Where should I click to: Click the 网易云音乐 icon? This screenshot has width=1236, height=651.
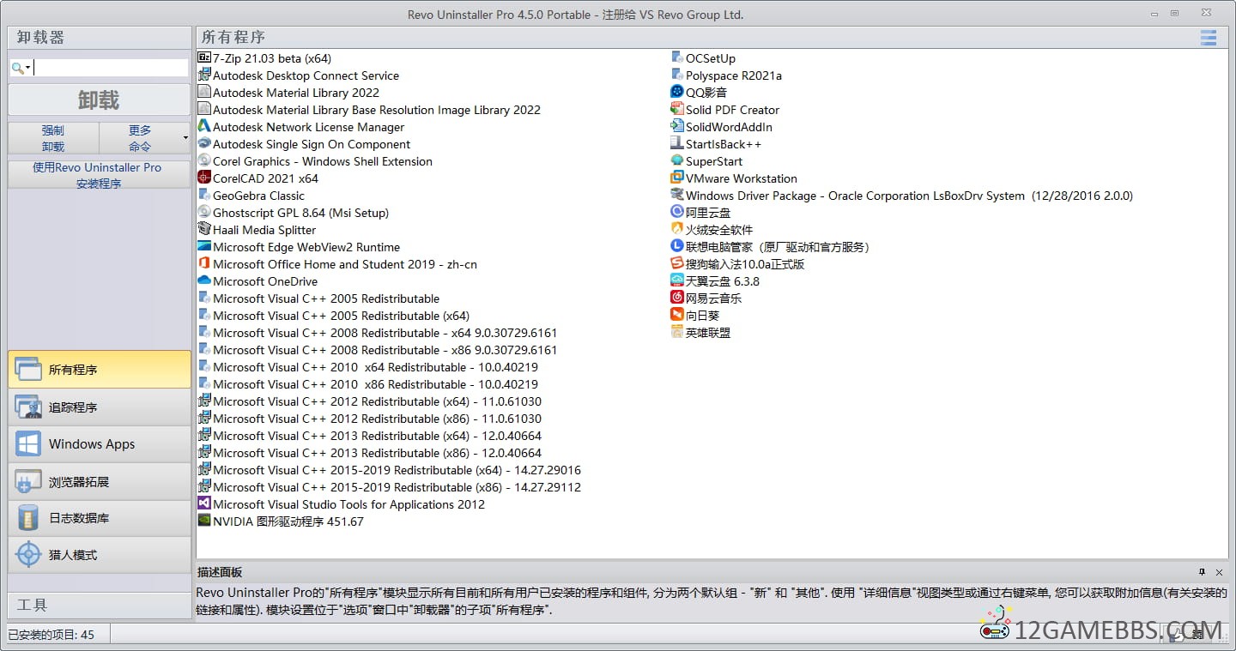677,298
